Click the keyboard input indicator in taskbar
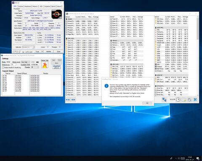 [183, 158]
